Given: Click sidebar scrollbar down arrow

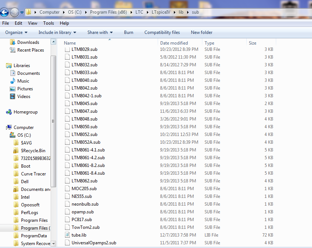Looking at the screenshot, I should 53,244.
